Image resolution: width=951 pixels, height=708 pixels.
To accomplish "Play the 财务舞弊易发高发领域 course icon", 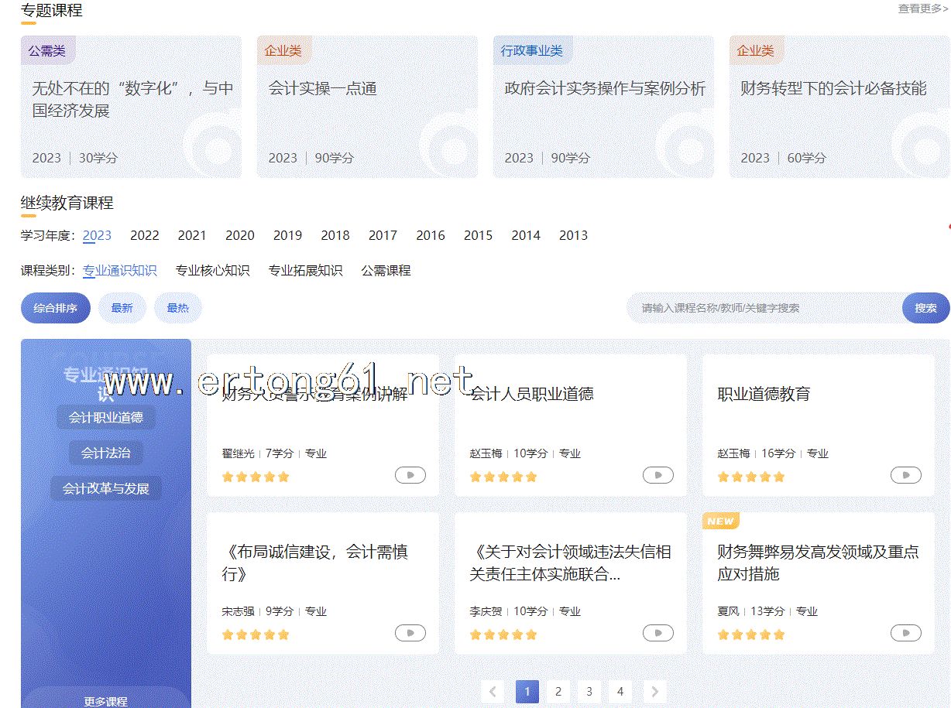I will [905, 633].
